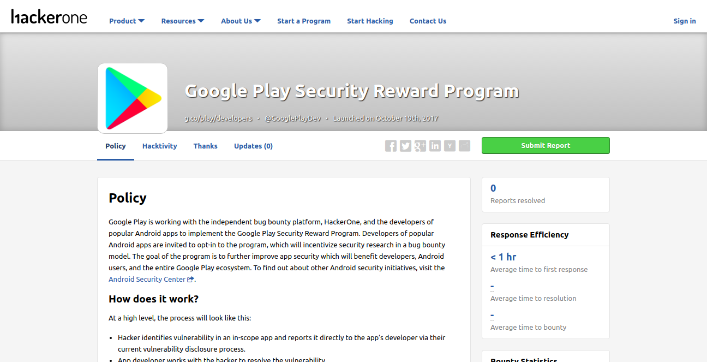Share the program on Twitter
The height and width of the screenshot is (362, 707).
point(405,146)
